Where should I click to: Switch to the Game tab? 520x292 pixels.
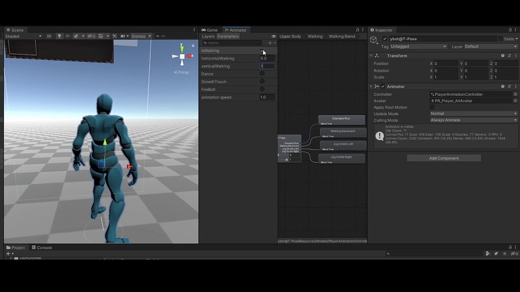click(210, 29)
